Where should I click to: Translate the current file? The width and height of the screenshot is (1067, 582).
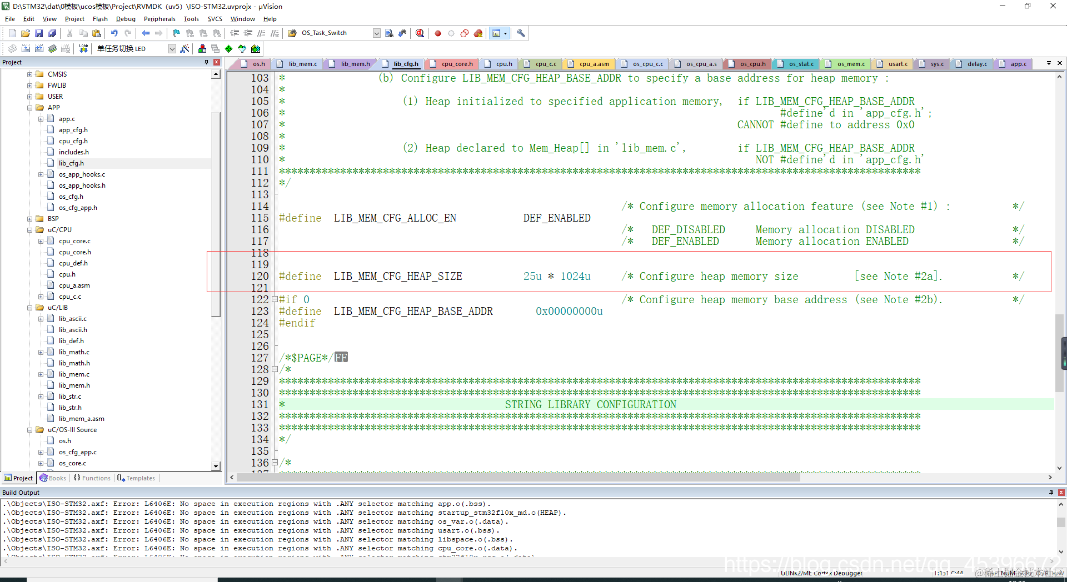coord(12,49)
